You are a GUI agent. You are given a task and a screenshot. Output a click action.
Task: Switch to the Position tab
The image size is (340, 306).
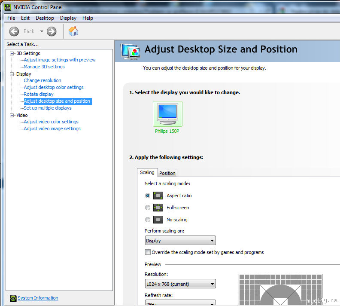point(167,173)
